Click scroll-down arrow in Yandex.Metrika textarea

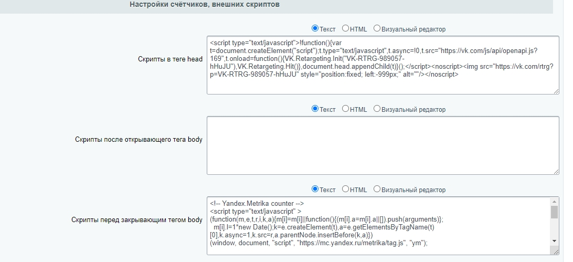(554, 240)
